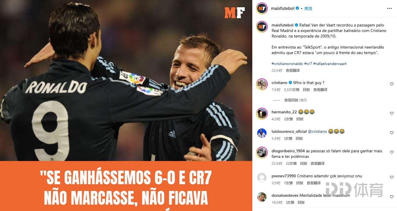The width and height of the screenshot is (397, 211).
Task: Like diogoribeiro_1904's comment with heart icon
Action: coord(392,152)
